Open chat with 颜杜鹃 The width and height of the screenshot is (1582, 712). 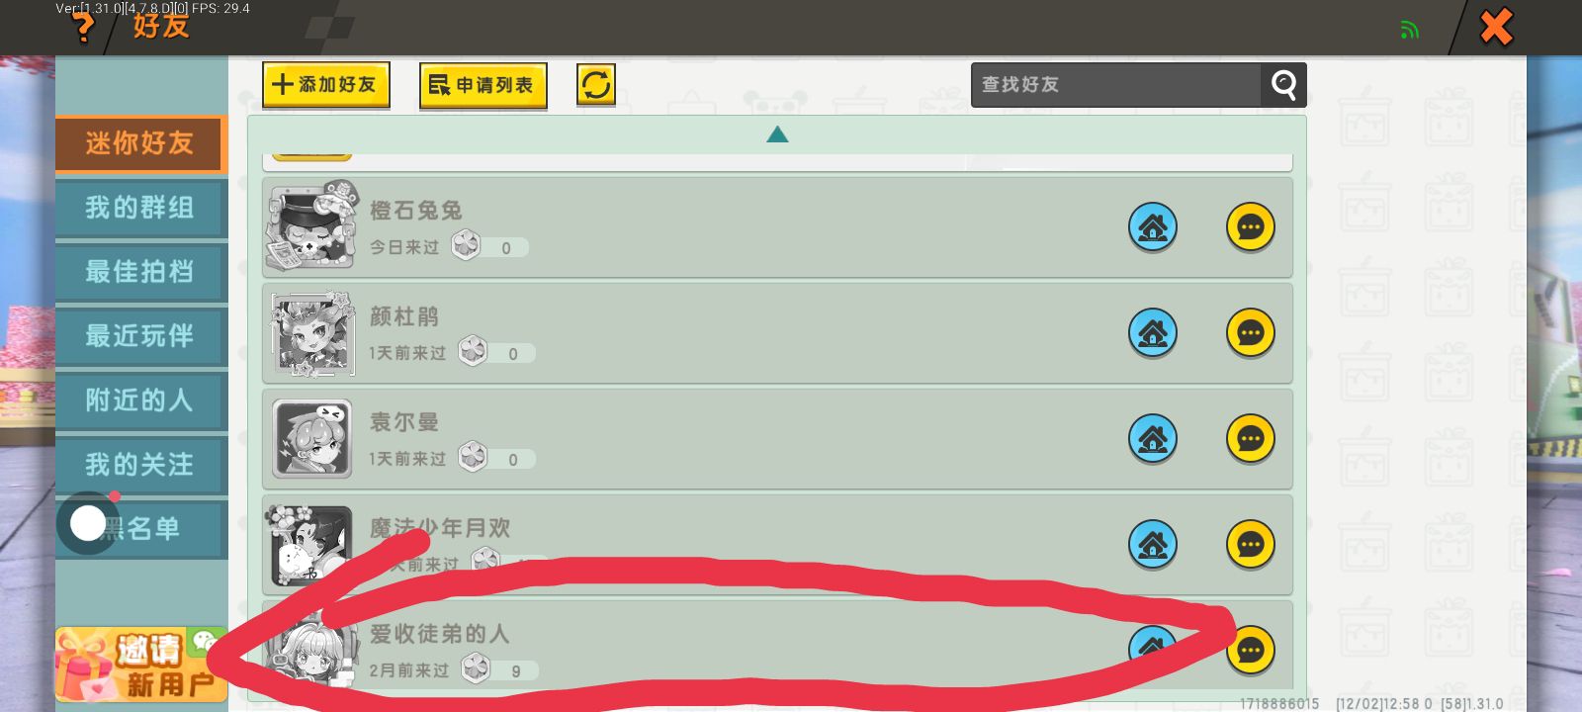(1251, 333)
